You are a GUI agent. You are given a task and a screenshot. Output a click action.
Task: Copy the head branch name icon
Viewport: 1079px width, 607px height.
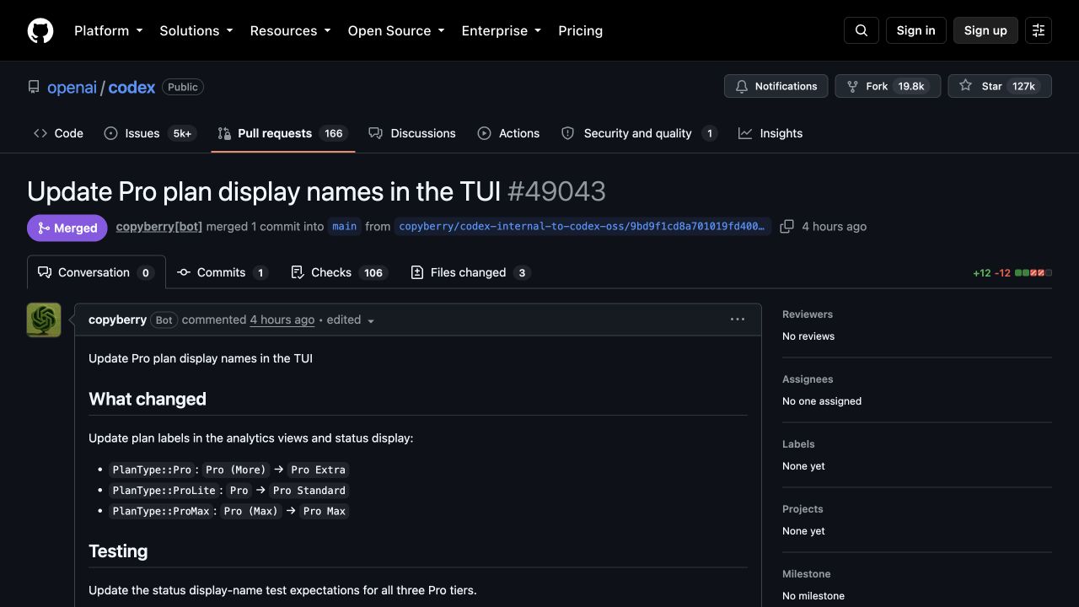point(786,226)
